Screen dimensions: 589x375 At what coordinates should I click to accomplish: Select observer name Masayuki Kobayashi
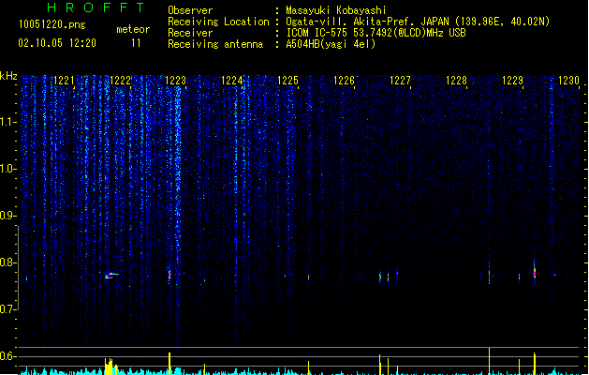click(336, 10)
